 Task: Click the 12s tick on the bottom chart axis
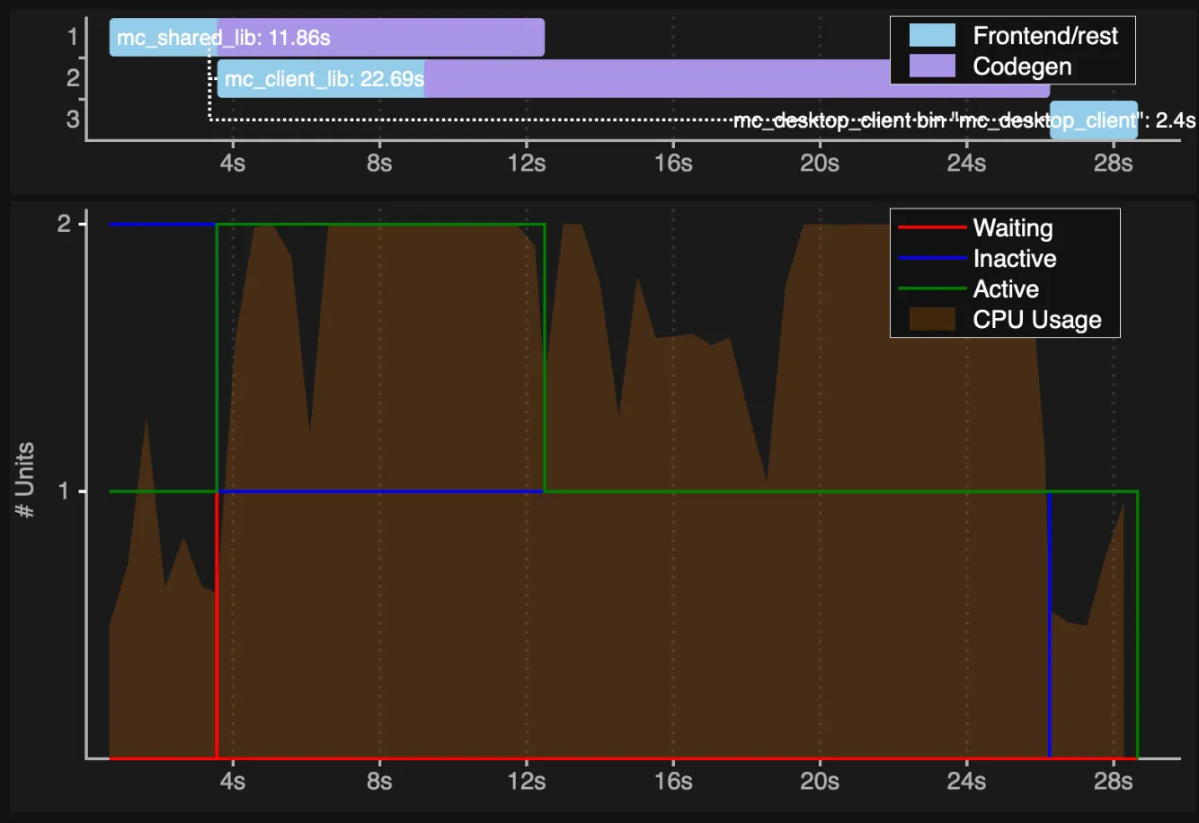[x=526, y=782]
